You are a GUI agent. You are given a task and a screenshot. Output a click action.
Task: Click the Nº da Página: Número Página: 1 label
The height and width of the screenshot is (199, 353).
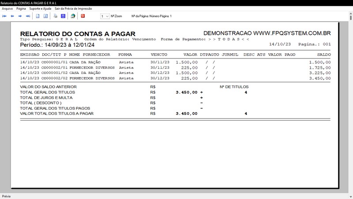(x=151, y=16)
